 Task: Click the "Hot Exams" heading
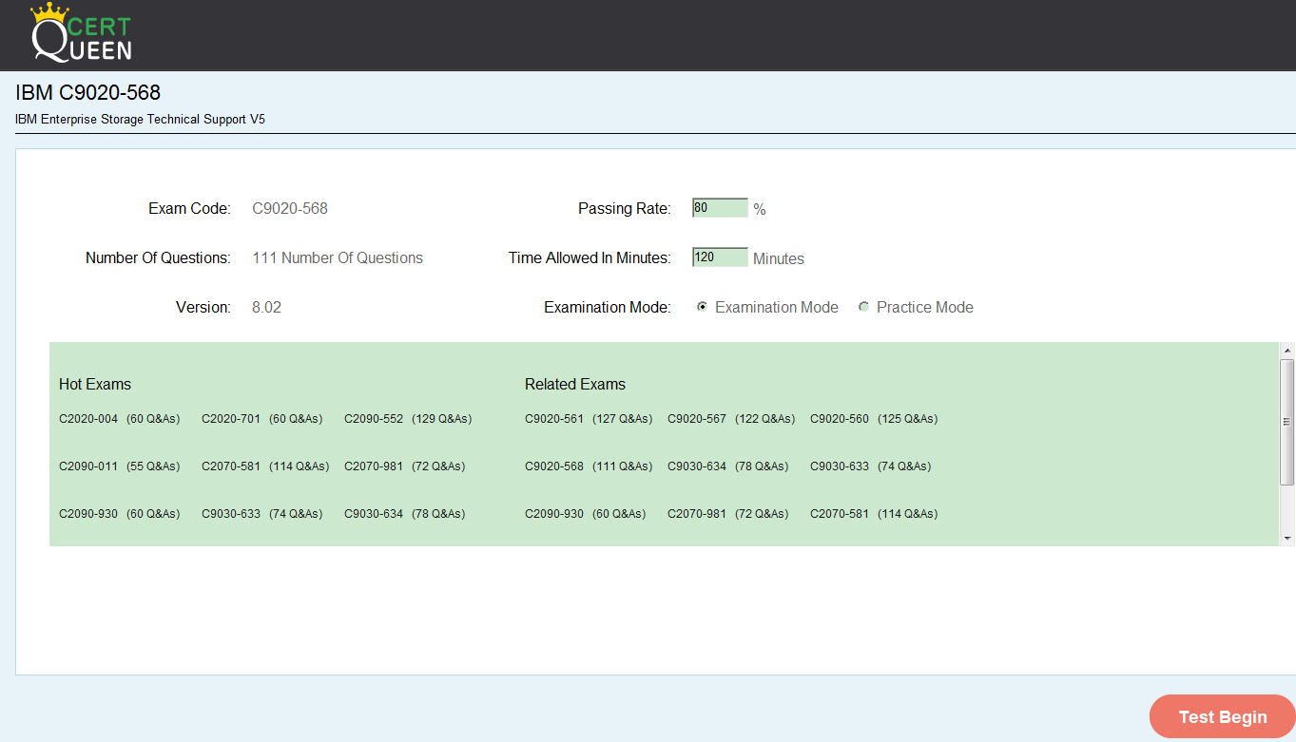click(x=95, y=385)
